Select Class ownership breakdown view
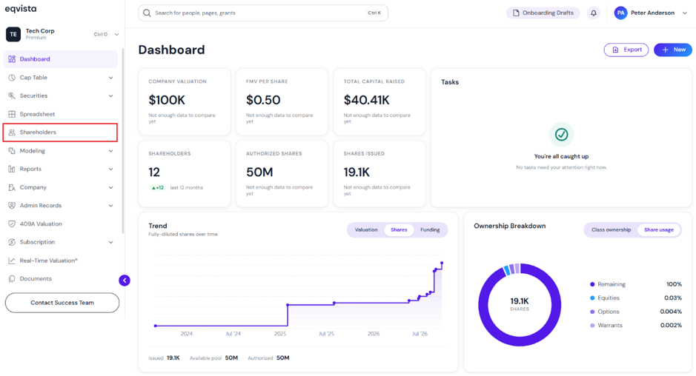The image size is (696, 376). [611, 229]
